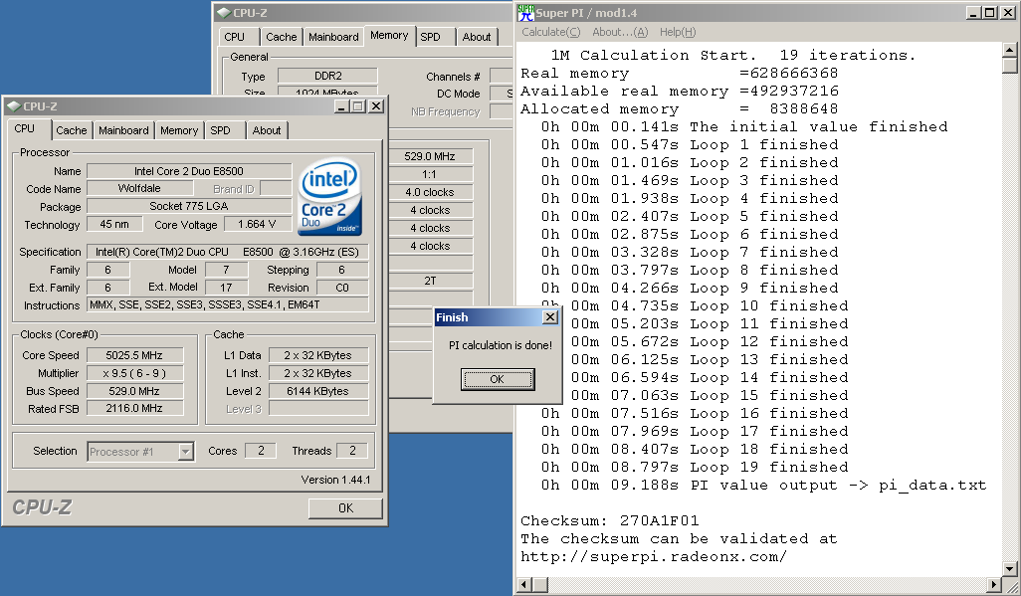Minimize the front CPU-Z window

342,106
